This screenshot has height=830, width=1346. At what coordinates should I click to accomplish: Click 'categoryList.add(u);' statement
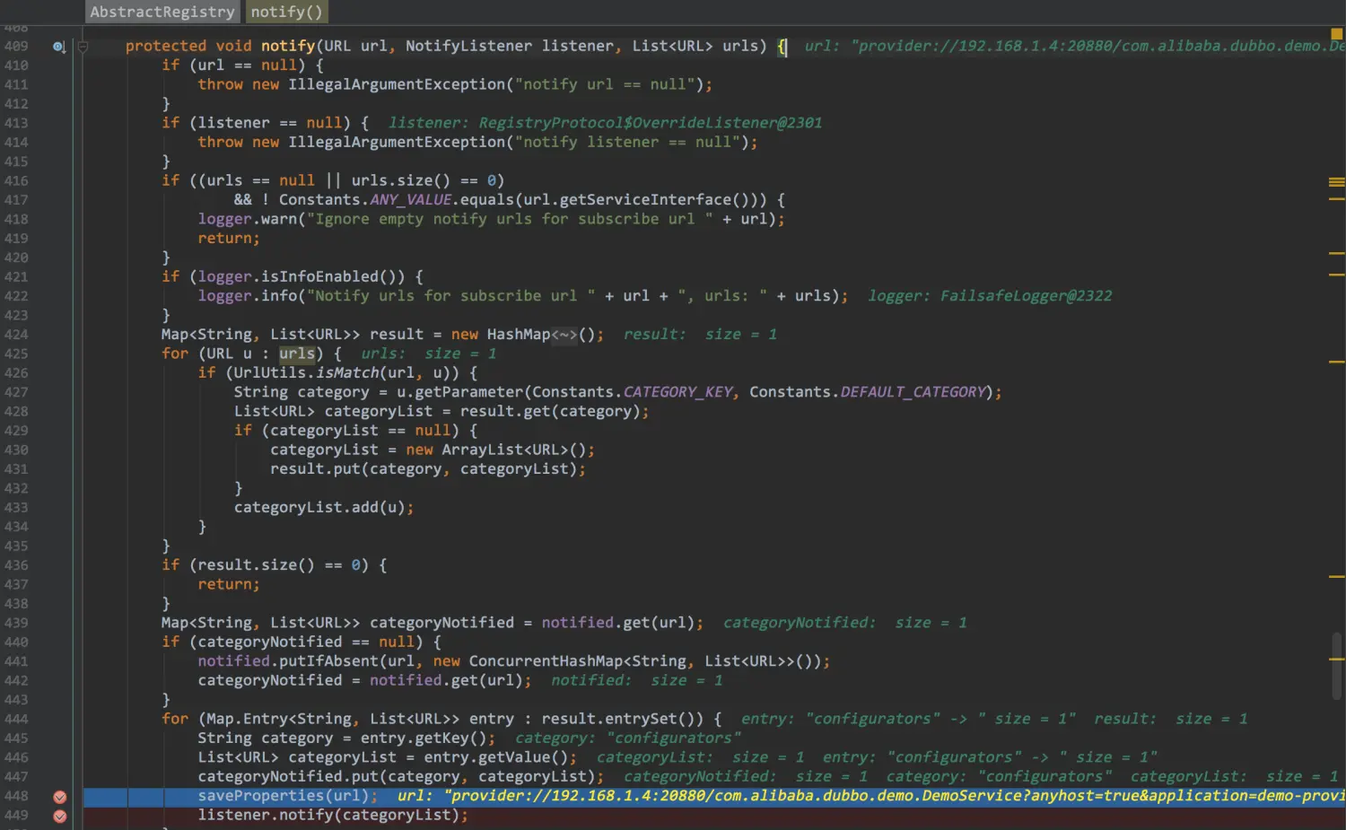(x=324, y=508)
